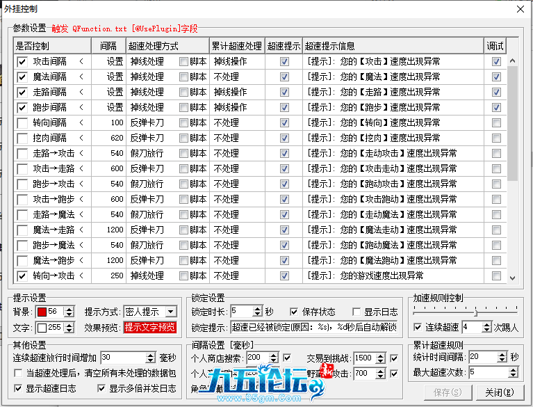Enable the 转向间隔 control checkbox
The width and height of the screenshot is (533, 407).
point(22,123)
